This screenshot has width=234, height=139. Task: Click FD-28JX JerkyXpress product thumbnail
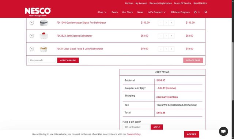(44, 36)
